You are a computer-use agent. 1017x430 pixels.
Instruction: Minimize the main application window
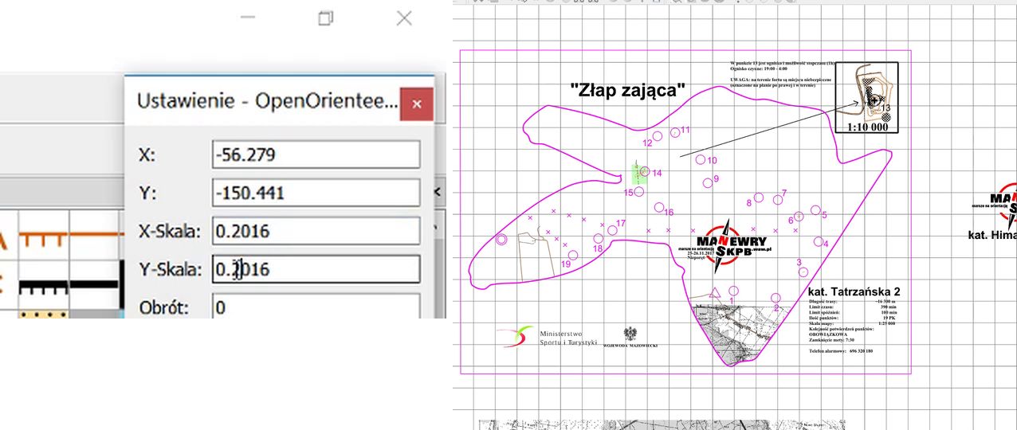[x=248, y=18]
